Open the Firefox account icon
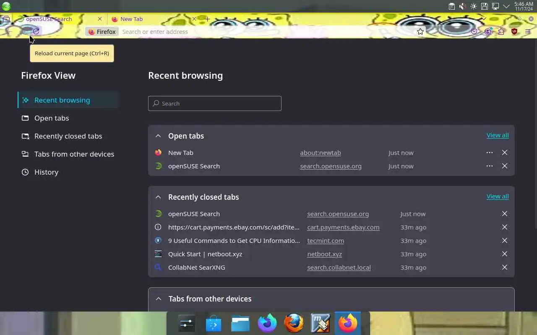Screen dimensions: 537x335 tap(487, 31)
